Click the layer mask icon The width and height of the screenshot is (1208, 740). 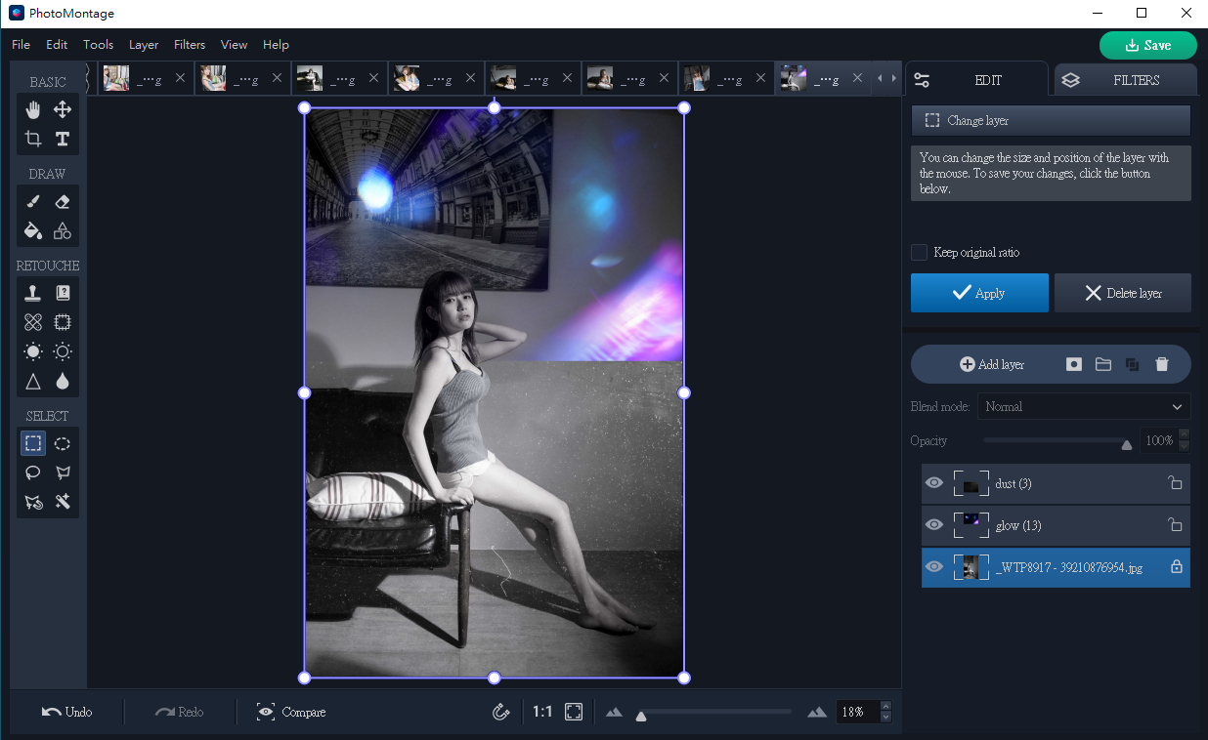click(x=1074, y=364)
